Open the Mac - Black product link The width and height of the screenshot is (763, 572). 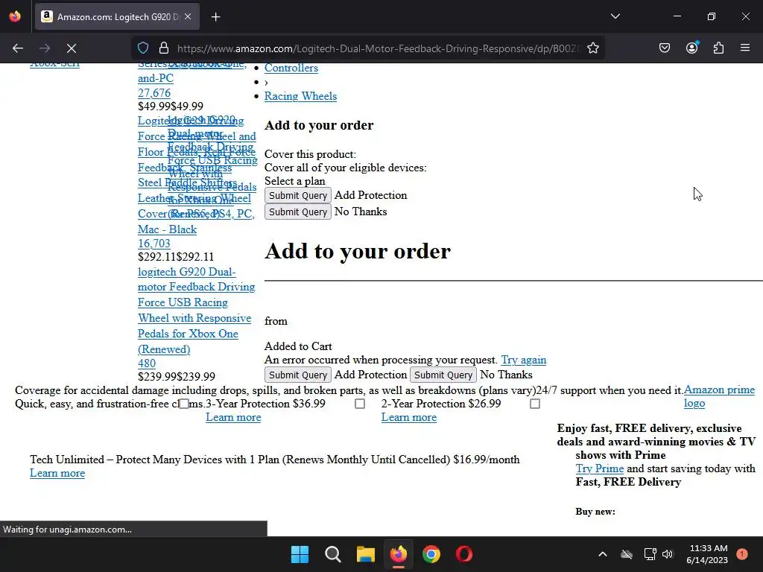(x=167, y=229)
